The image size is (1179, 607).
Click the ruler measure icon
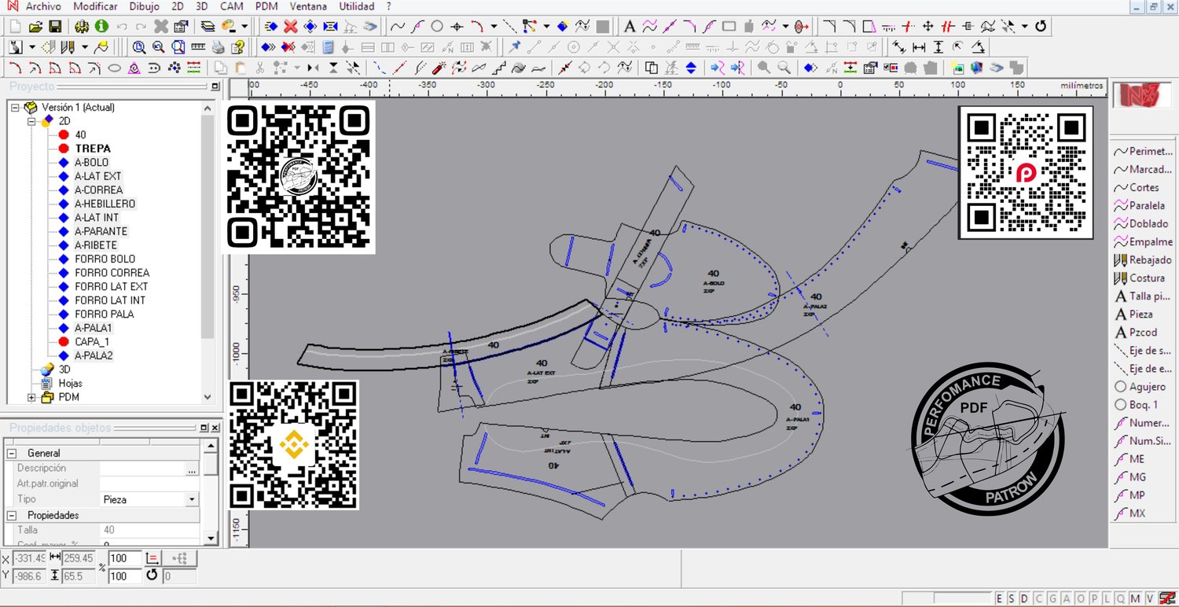198,47
